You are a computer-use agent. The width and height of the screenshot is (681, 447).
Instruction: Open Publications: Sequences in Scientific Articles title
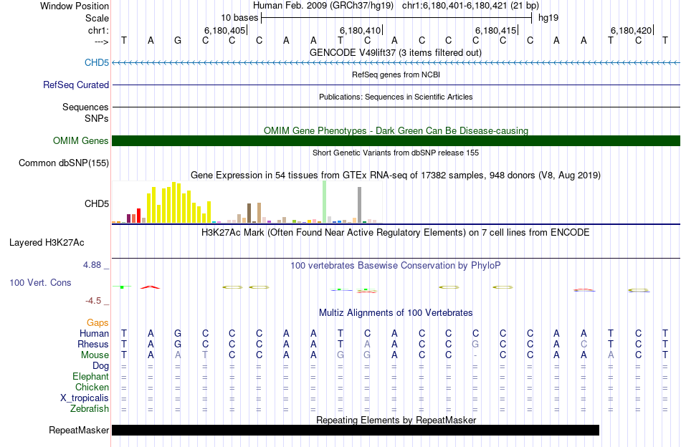[x=396, y=97]
